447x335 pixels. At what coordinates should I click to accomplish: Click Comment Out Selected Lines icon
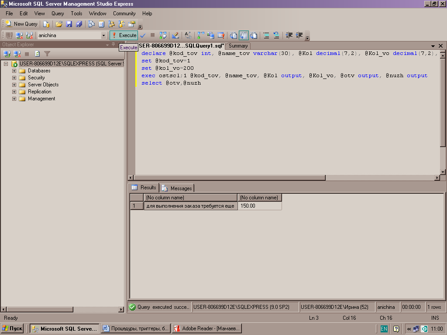[x=266, y=35]
